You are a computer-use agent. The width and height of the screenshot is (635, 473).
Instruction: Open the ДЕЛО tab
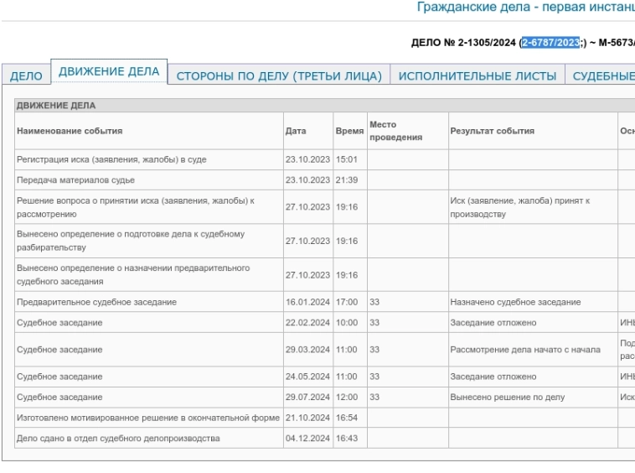[26, 76]
